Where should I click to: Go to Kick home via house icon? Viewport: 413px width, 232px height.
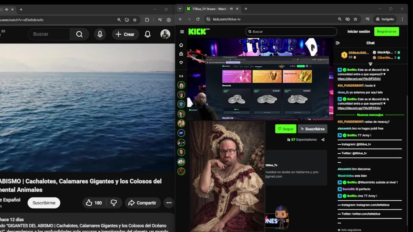point(181,45)
